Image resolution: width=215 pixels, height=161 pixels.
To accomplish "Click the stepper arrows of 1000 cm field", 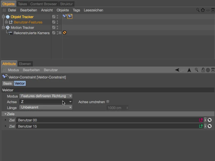I will tap(127, 108).
